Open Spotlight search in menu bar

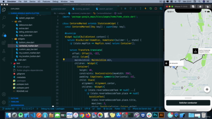pyautogui.click(x=199, y=1)
